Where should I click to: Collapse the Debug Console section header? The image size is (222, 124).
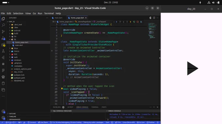click(114, 111)
